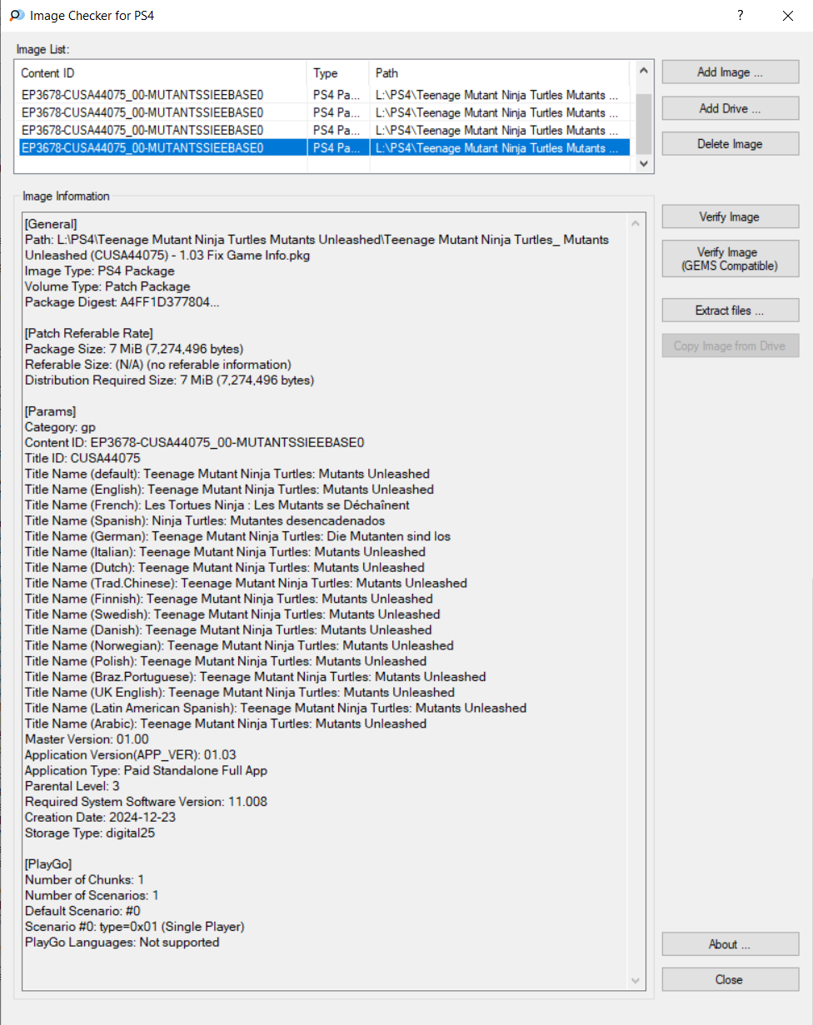Viewport: 813px width, 1025px height.
Task: Select the highlighted blue row in Image List
Action: click(323, 147)
